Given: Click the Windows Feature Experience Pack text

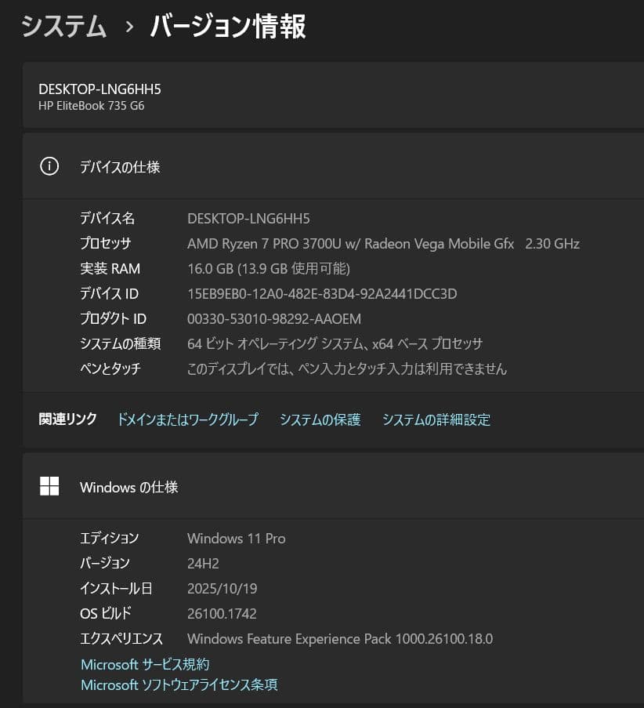Looking at the screenshot, I should pos(339,638).
